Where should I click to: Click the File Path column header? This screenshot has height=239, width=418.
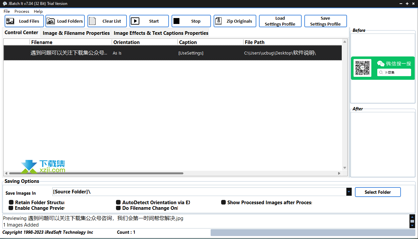[292, 42]
